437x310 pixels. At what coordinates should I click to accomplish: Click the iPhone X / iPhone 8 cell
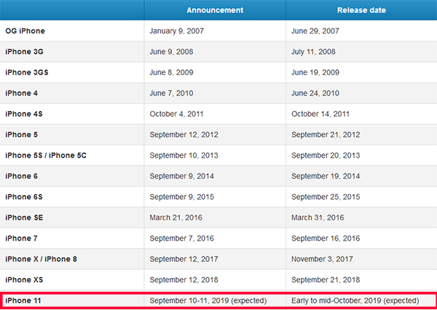43,259
